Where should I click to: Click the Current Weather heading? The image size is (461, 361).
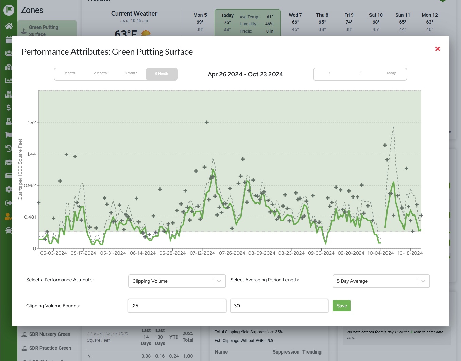pyautogui.click(x=134, y=14)
